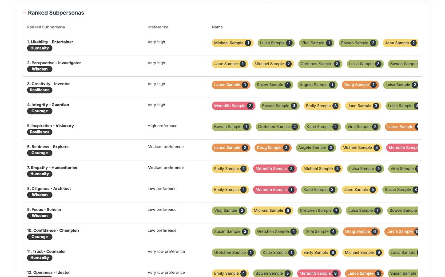Click Katie Sample chip in Inspiration row

pos(322,127)
